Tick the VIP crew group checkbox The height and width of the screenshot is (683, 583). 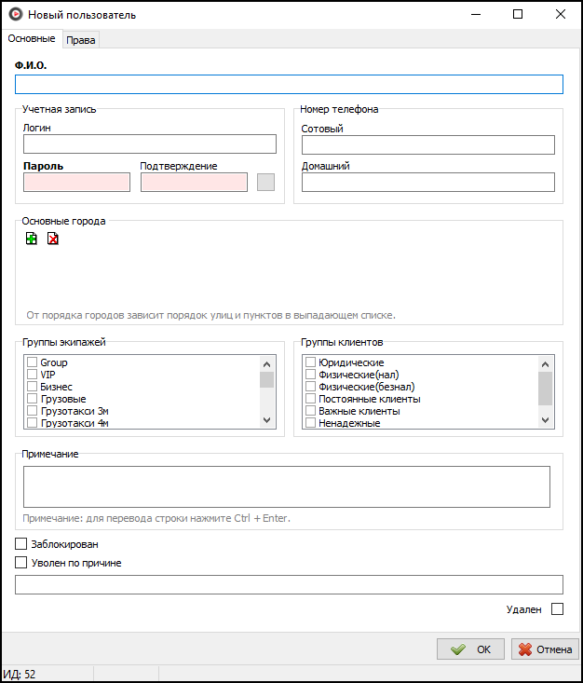[32, 375]
